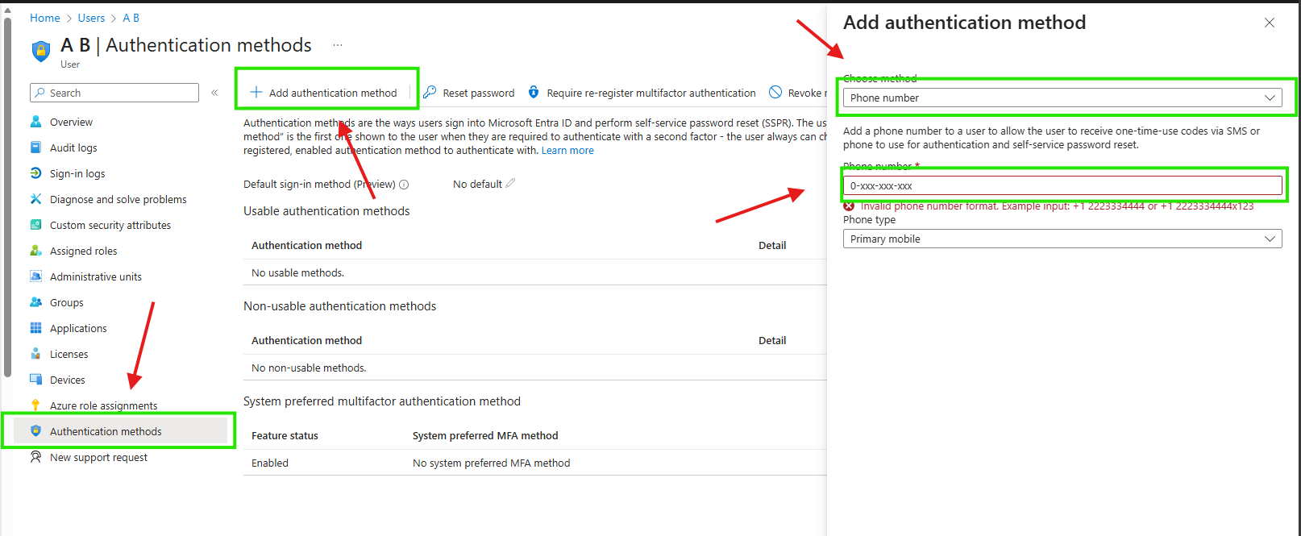Click the Require re-register MFA shield icon
The image size is (1301, 536).
pyautogui.click(x=534, y=93)
